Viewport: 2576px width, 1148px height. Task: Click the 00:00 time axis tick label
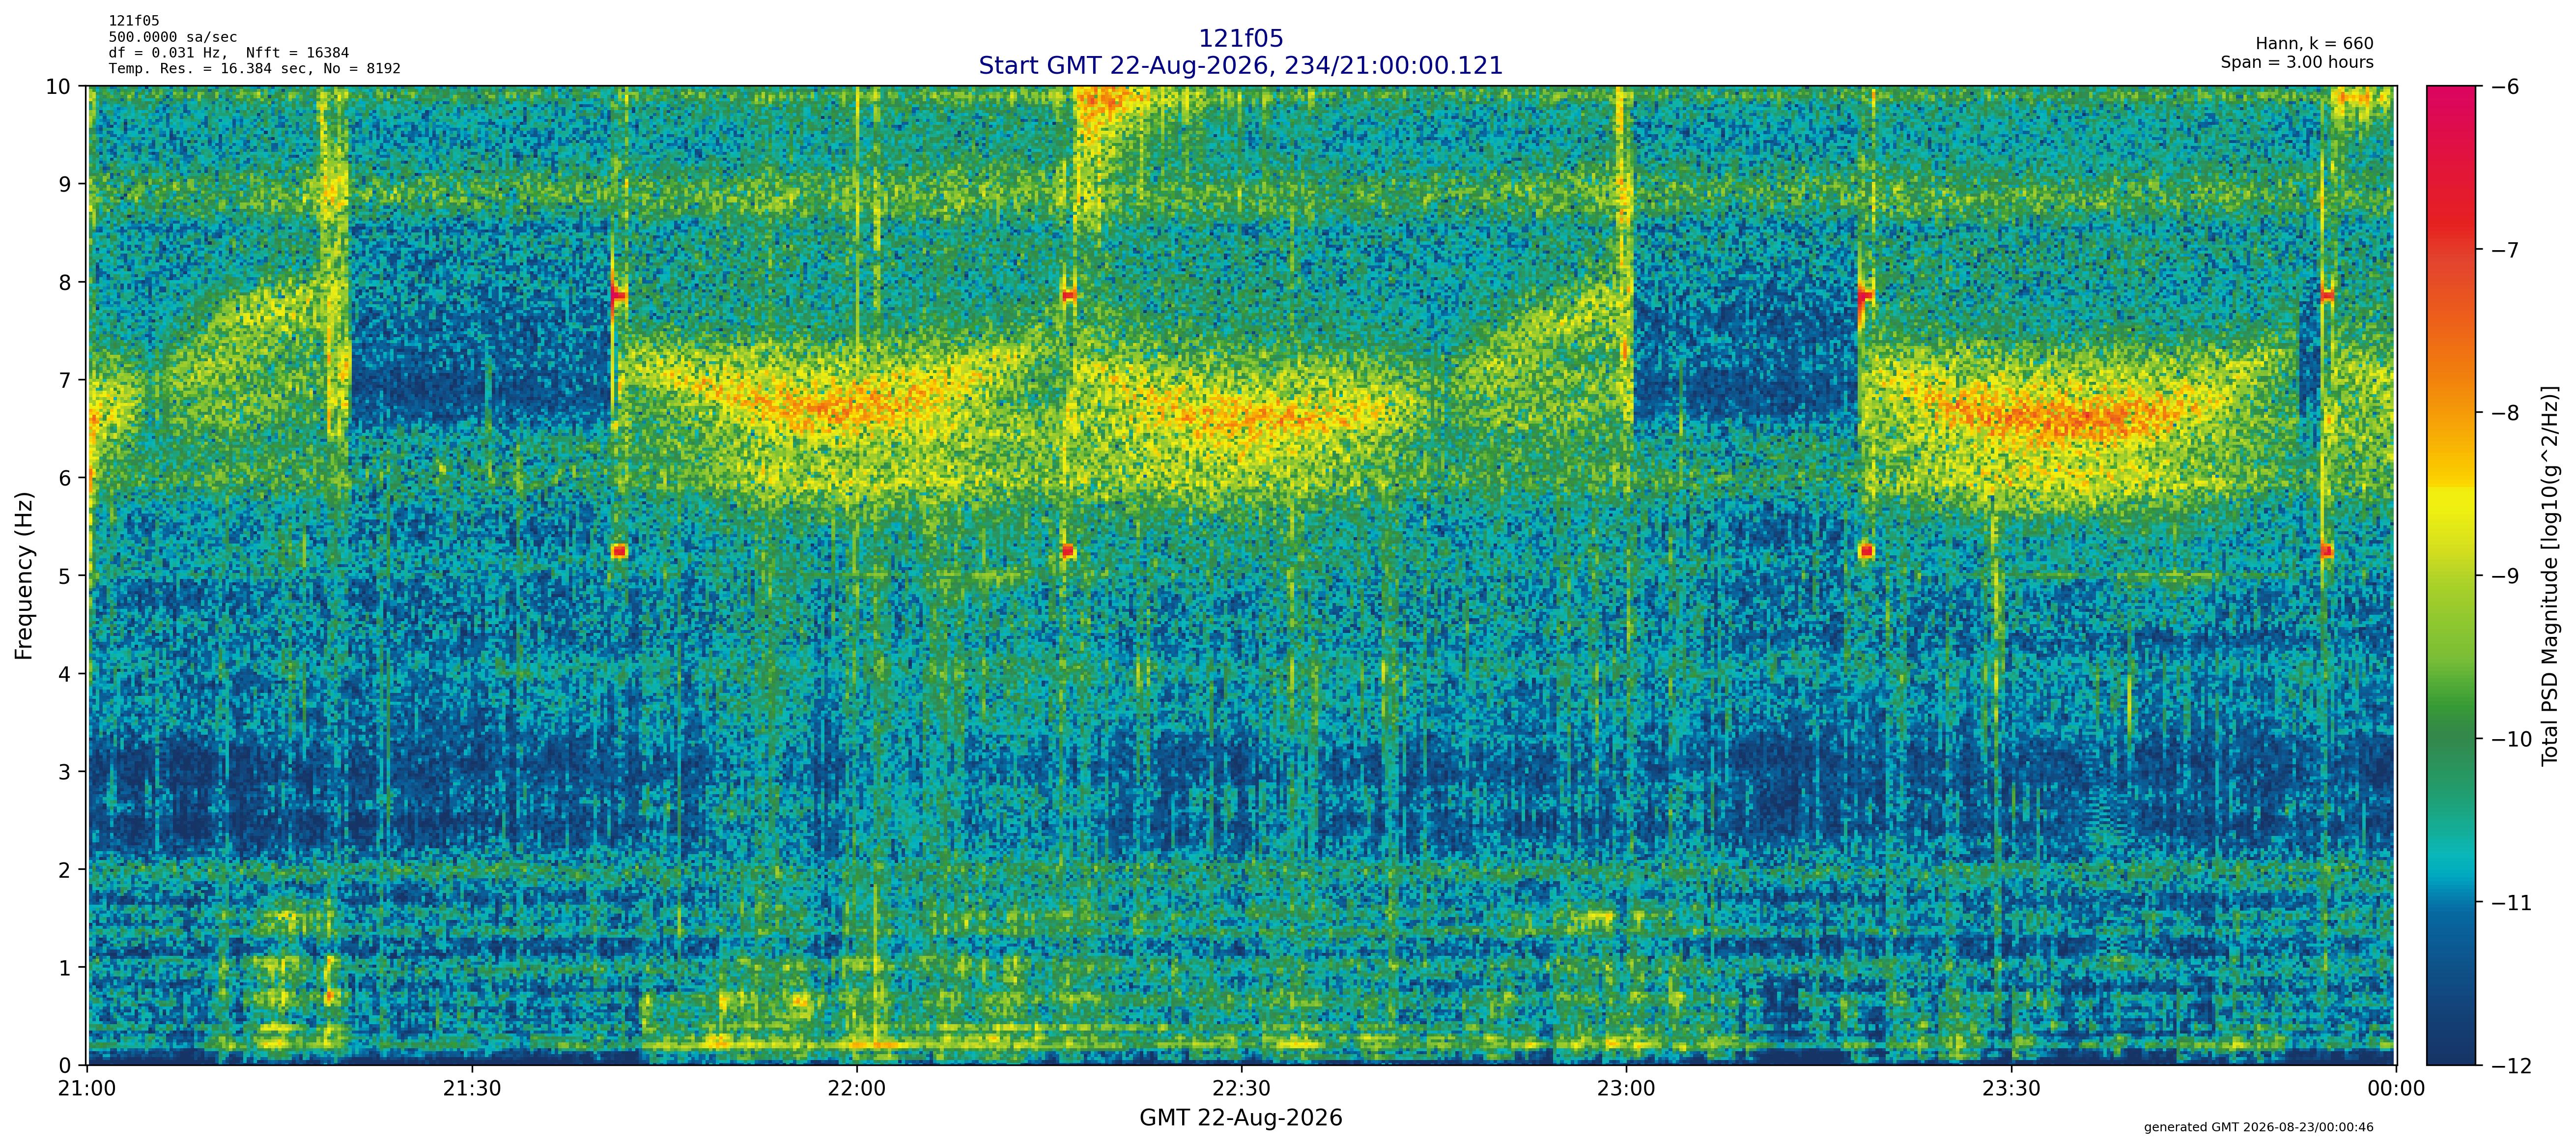click(2396, 1088)
